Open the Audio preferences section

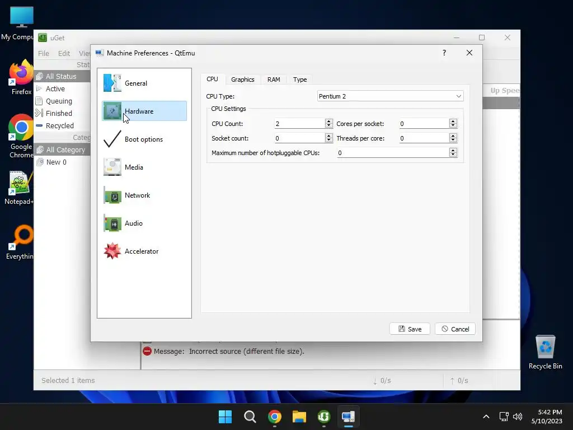[x=144, y=223]
